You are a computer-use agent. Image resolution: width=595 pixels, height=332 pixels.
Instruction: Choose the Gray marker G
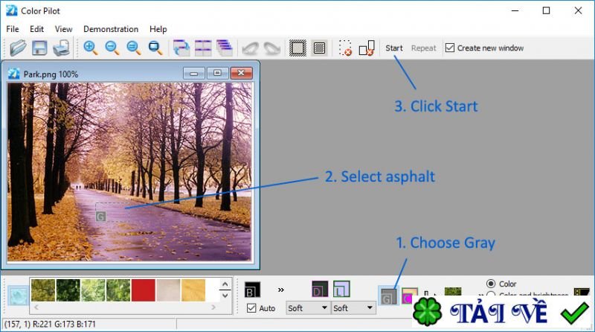[x=388, y=296]
